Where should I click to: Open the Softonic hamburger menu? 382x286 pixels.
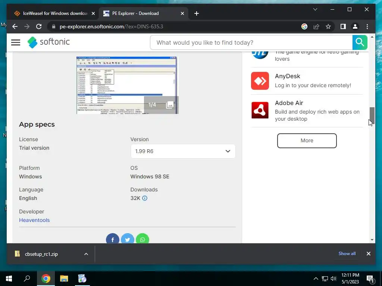(16, 42)
